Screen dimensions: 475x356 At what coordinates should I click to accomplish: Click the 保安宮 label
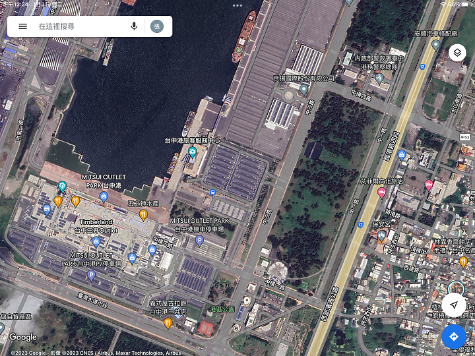pyautogui.click(x=381, y=224)
